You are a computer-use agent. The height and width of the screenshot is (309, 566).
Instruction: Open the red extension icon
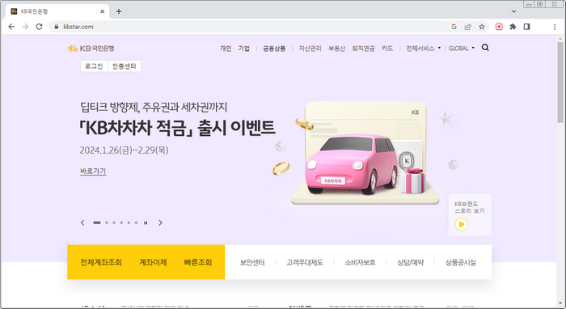tap(499, 27)
